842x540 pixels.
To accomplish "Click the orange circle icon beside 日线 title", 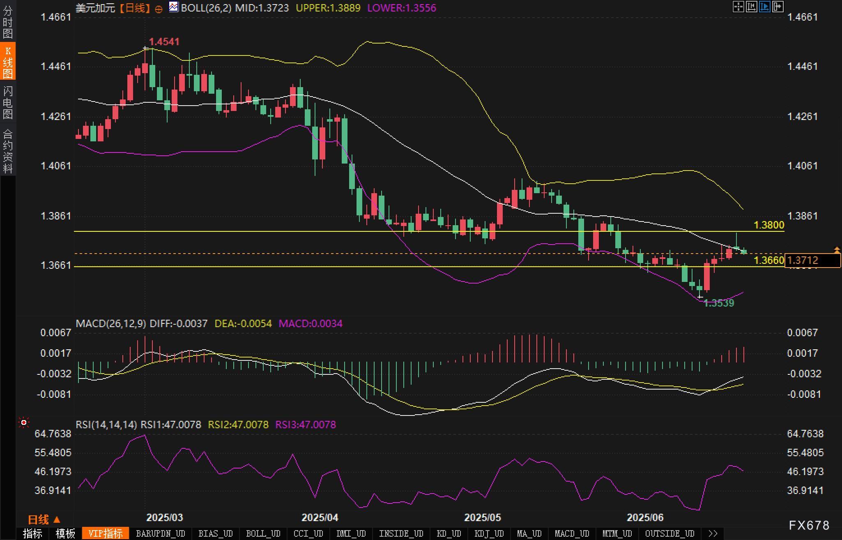I will pyautogui.click(x=159, y=9).
